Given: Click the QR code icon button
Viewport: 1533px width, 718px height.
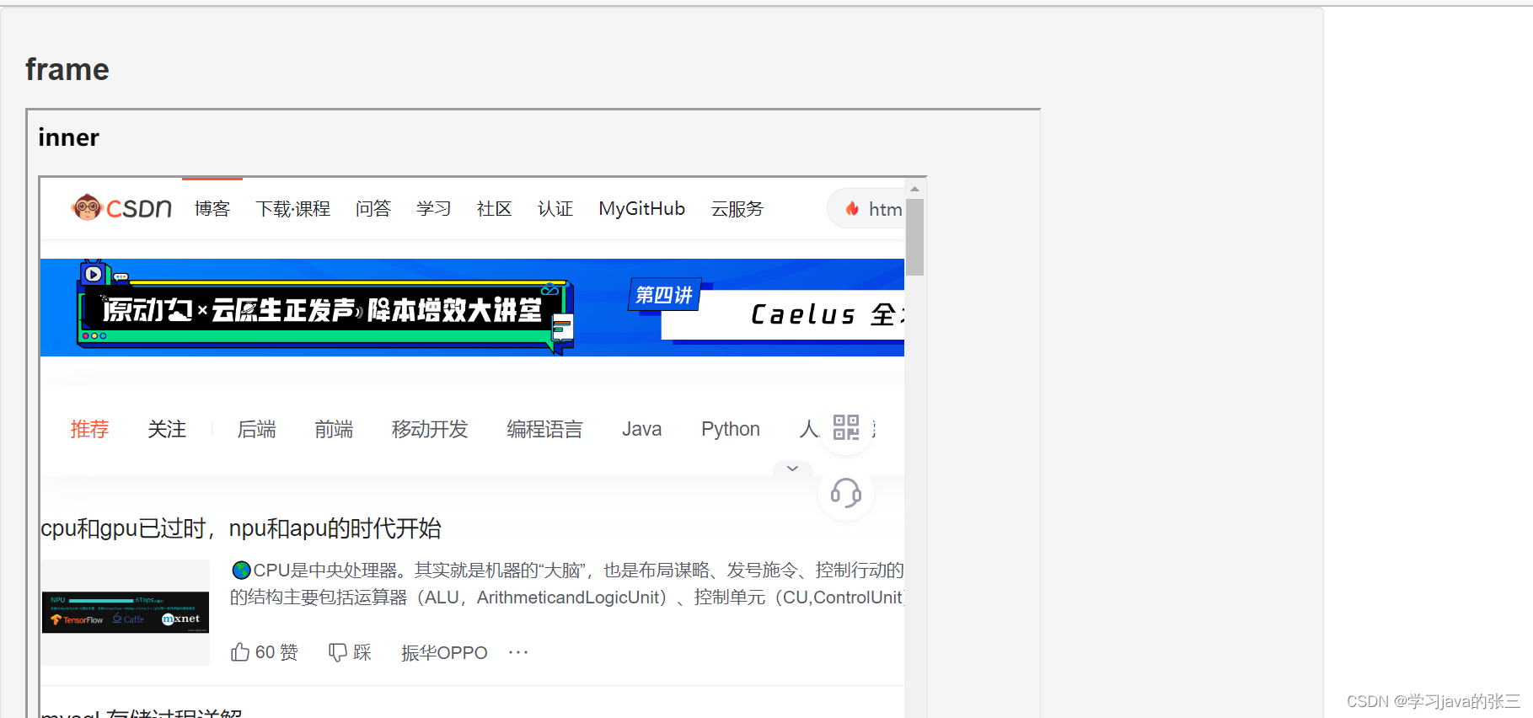Looking at the screenshot, I should click(x=846, y=427).
